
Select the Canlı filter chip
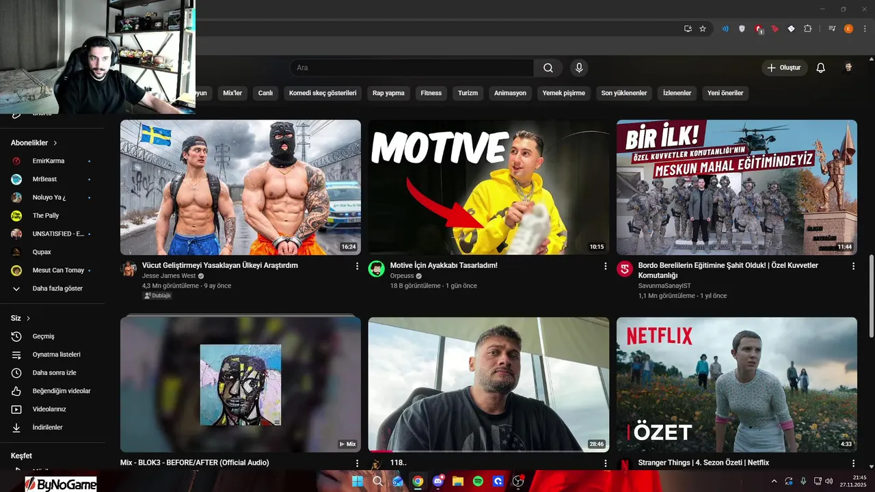(265, 93)
